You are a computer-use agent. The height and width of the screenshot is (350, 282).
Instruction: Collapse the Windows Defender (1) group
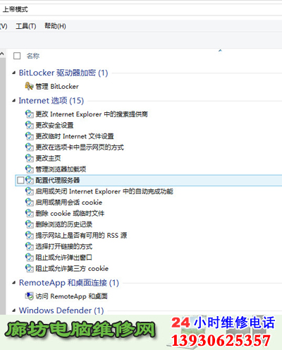[14, 310]
